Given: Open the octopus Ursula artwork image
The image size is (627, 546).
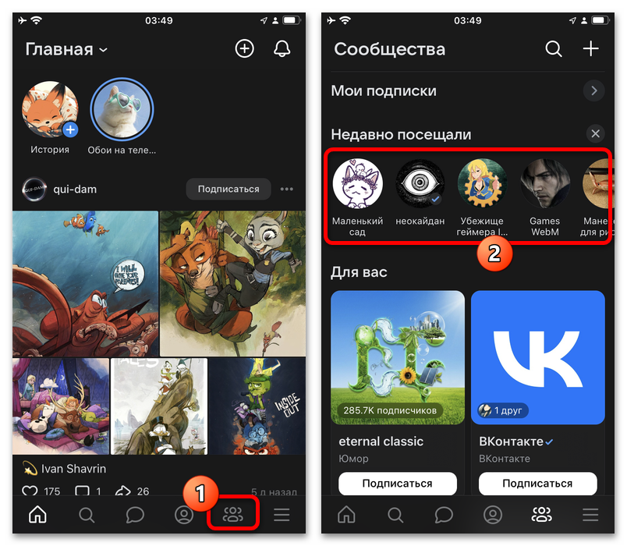Looking at the screenshot, I should pos(85,284).
